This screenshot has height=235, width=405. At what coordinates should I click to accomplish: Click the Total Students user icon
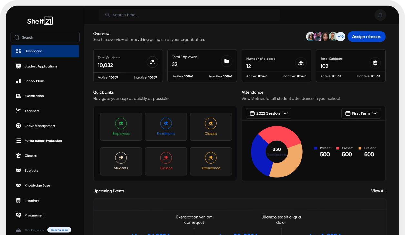click(x=152, y=62)
